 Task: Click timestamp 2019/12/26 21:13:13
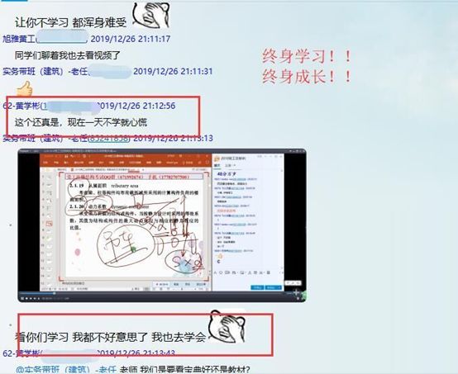tap(173, 138)
